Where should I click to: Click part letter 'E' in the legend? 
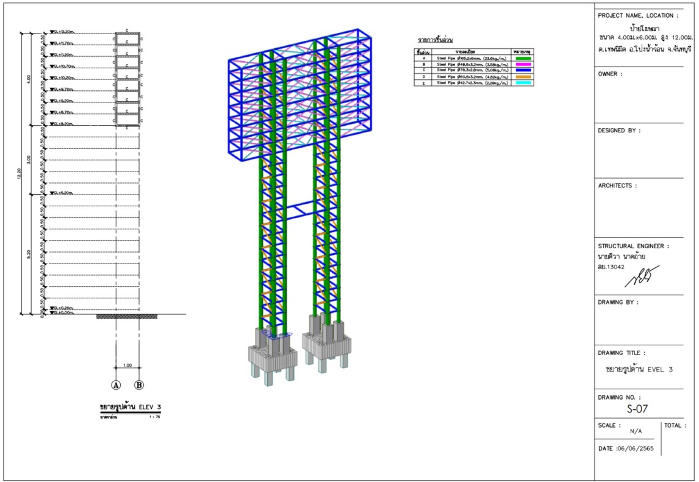423,83
